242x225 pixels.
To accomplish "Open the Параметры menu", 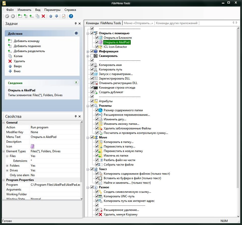I will coord(52,10).
